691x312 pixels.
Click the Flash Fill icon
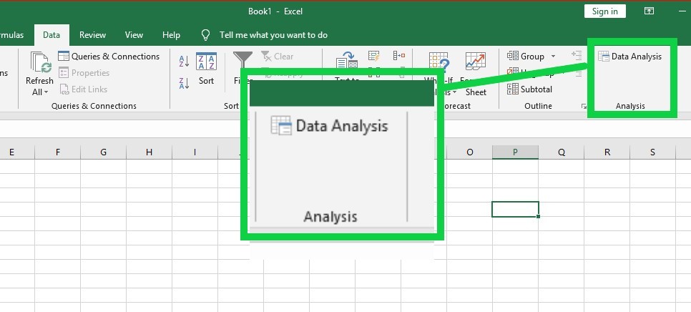pos(373,56)
